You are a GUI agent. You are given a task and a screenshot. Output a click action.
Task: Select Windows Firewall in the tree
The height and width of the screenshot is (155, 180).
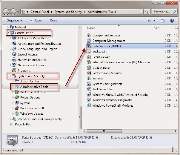pyautogui.click(x=32, y=108)
